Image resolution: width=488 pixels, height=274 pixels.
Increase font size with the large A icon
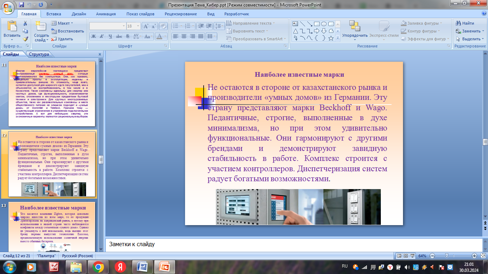pos(146,26)
